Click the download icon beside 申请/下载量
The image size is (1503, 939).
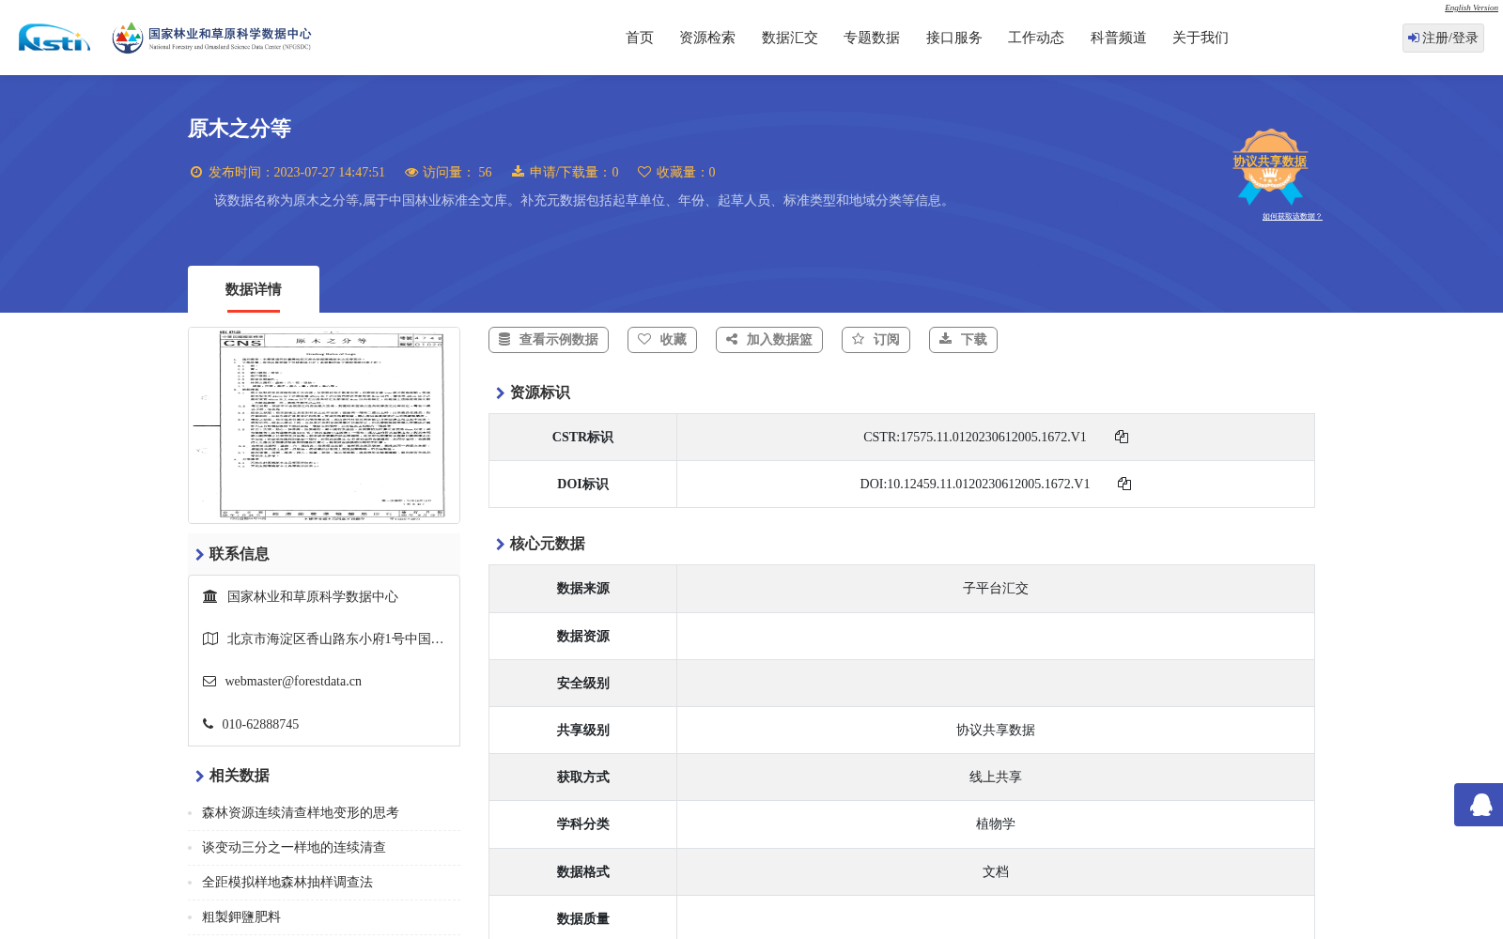click(x=518, y=171)
